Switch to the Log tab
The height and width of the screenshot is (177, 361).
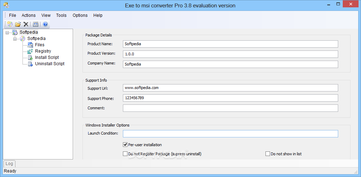pyautogui.click(x=9, y=164)
